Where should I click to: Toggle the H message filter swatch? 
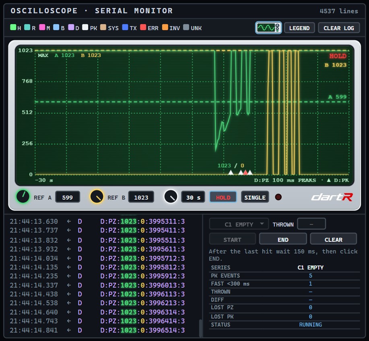click(x=13, y=27)
